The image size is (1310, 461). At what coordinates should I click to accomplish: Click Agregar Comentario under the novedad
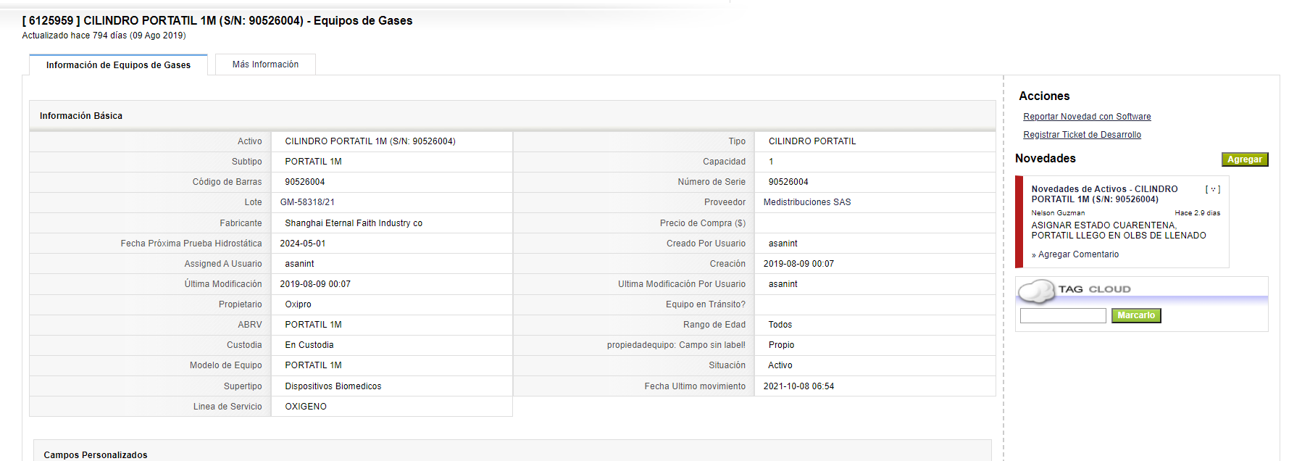1078,254
